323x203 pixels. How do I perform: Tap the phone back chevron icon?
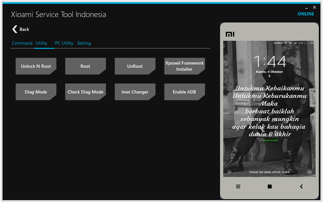(x=301, y=187)
